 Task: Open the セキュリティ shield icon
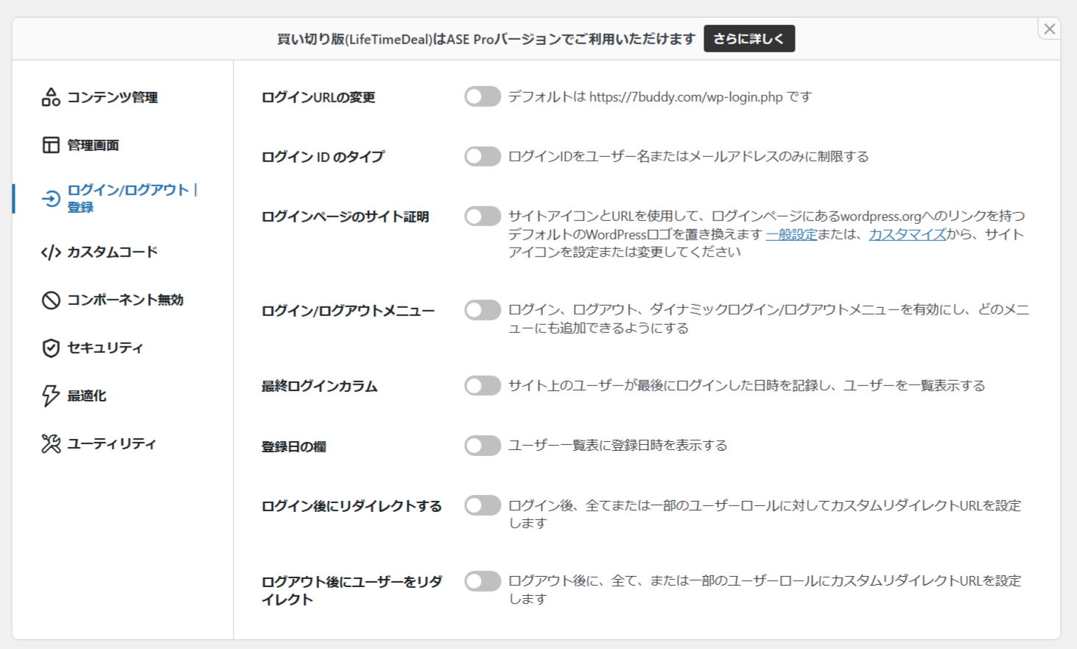(x=51, y=348)
